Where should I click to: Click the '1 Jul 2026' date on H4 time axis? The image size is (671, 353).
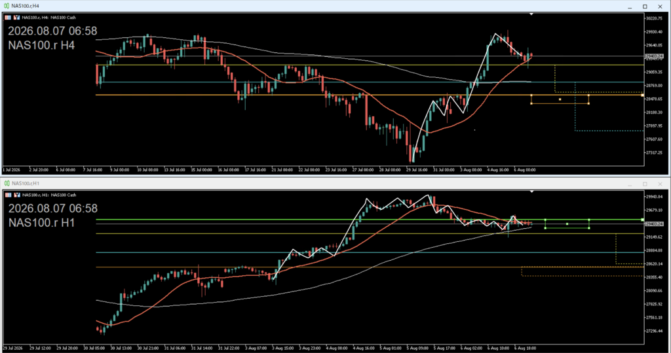(x=12, y=170)
